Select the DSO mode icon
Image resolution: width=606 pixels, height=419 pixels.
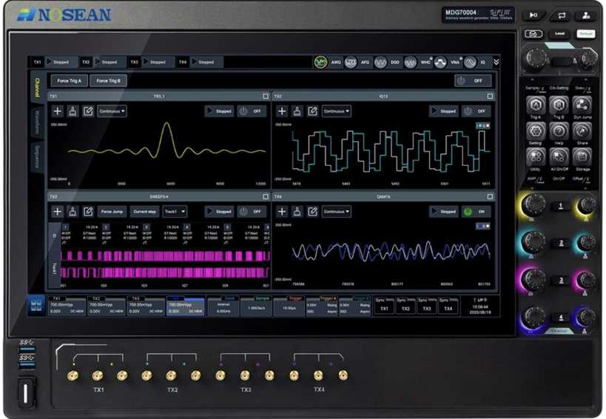click(380, 62)
